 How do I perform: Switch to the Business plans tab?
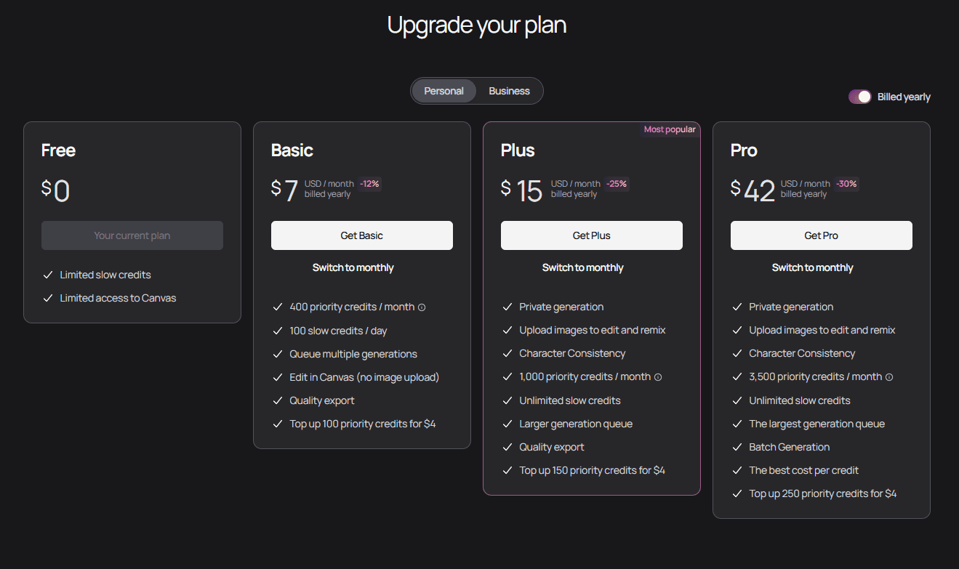[x=509, y=91]
